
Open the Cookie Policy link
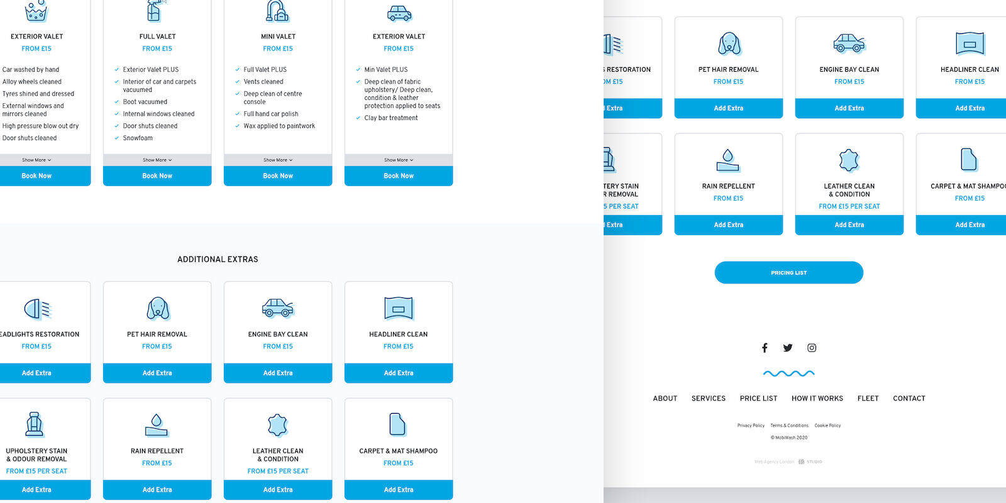pyautogui.click(x=827, y=426)
